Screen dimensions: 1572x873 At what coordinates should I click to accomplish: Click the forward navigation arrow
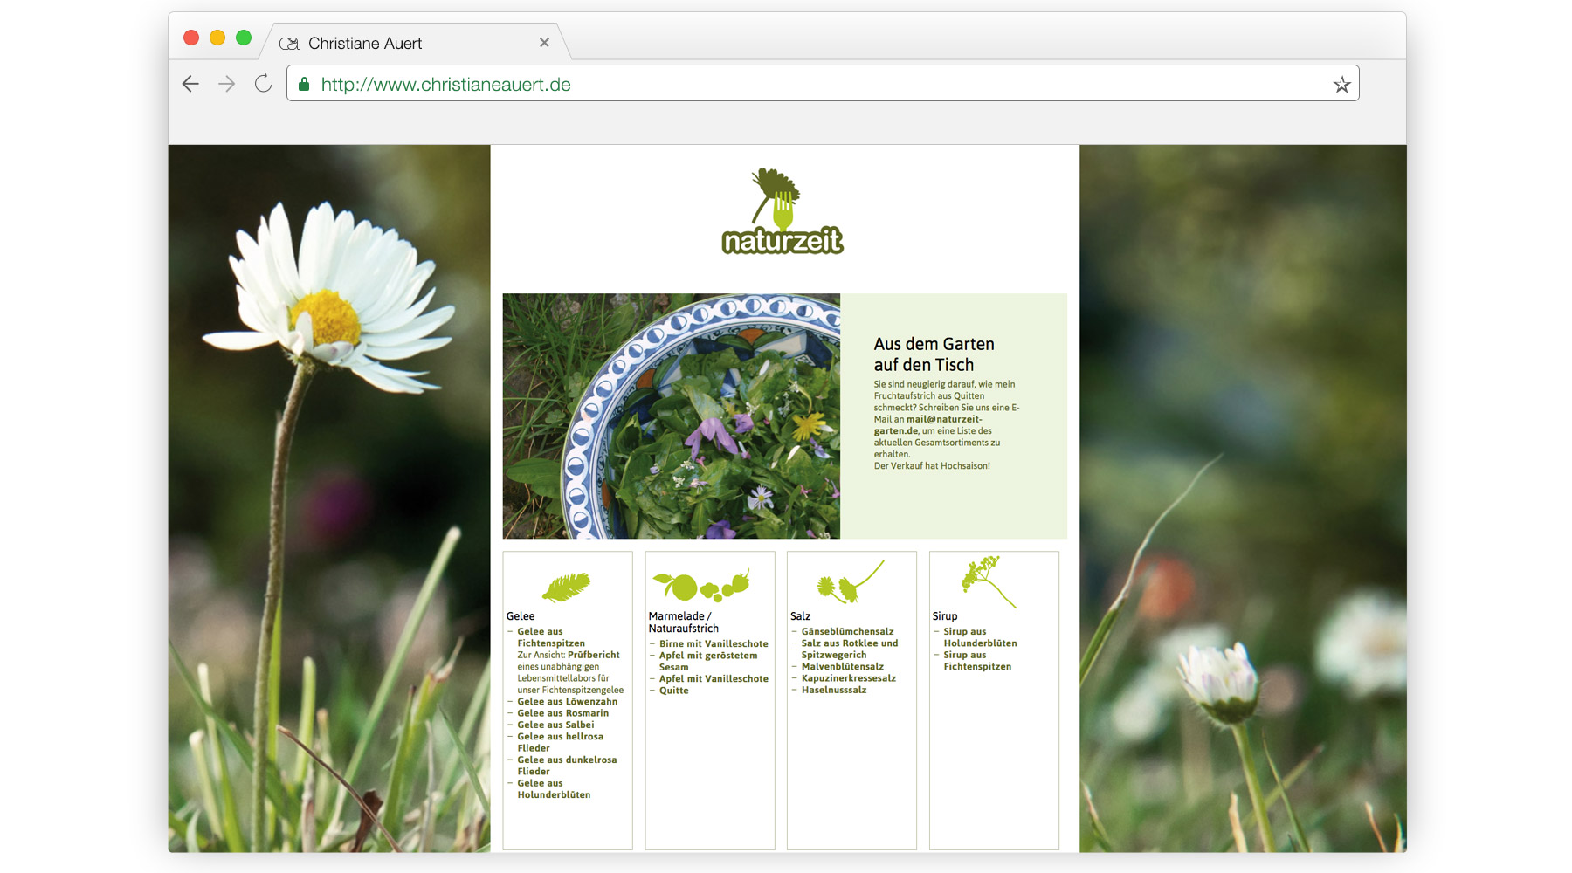(226, 83)
